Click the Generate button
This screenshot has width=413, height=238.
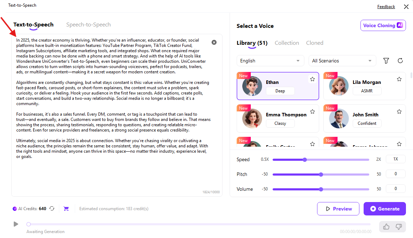pyautogui.click(x=385, y=209)
